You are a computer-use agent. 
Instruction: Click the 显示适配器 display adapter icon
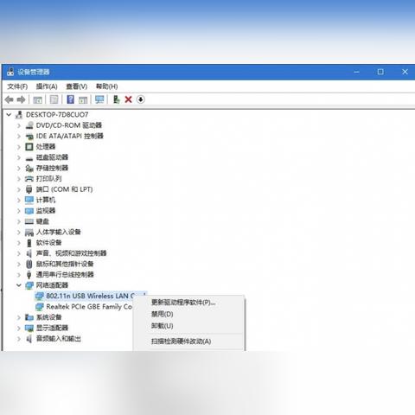coord(29,328)
